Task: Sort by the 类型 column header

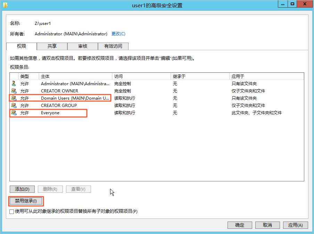Action: [28, 76]
